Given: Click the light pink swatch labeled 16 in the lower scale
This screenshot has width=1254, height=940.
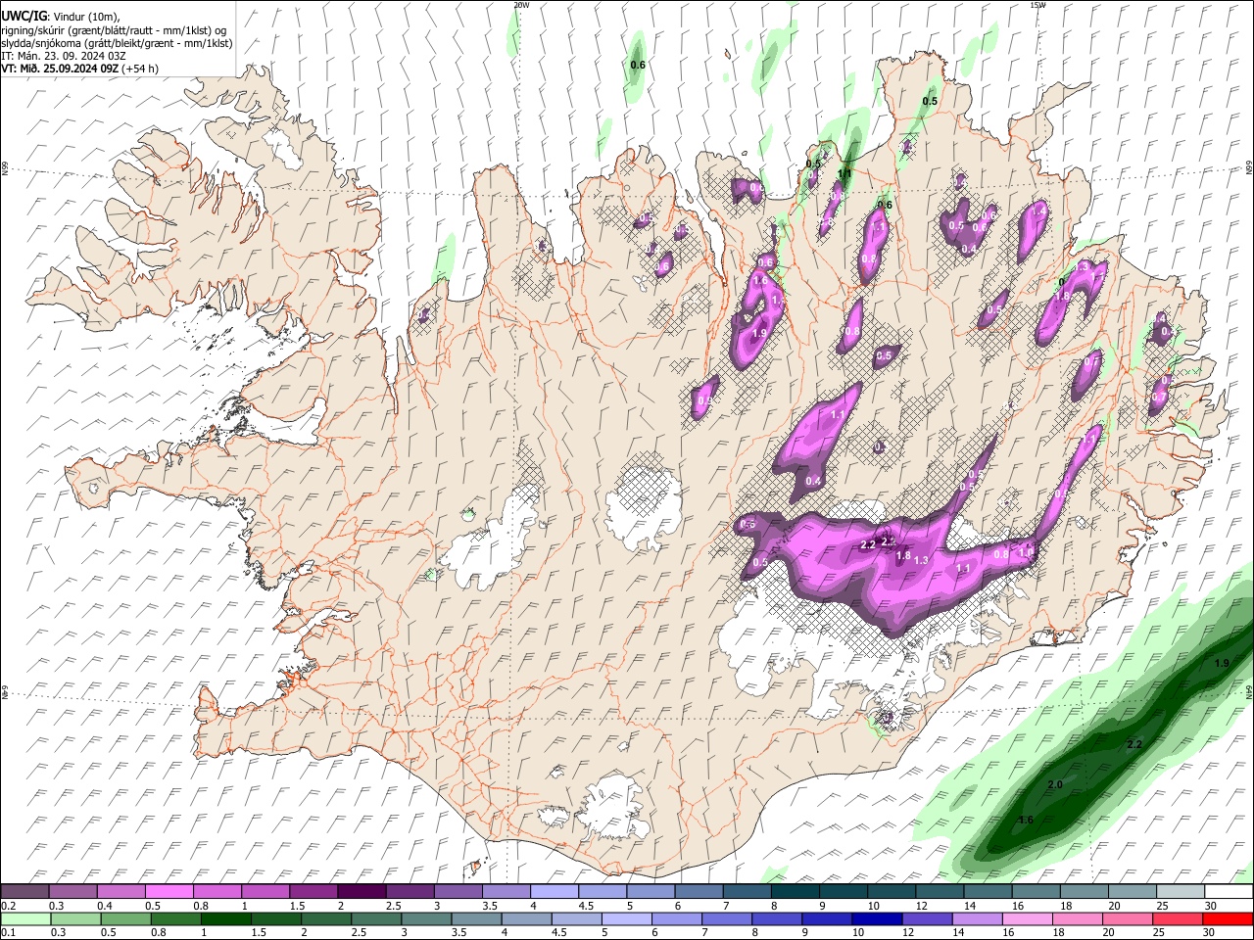Looking at the screenshot, I should tap(1026, 919).
